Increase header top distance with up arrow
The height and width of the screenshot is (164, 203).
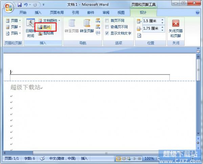pos(162,20)
